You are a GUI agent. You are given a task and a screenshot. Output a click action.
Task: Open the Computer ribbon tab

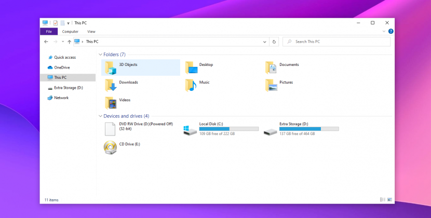coord(70,32)
